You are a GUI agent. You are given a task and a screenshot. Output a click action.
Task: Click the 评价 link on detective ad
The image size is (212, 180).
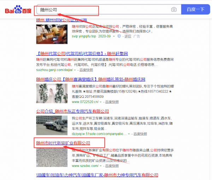[x=127, y=36]
